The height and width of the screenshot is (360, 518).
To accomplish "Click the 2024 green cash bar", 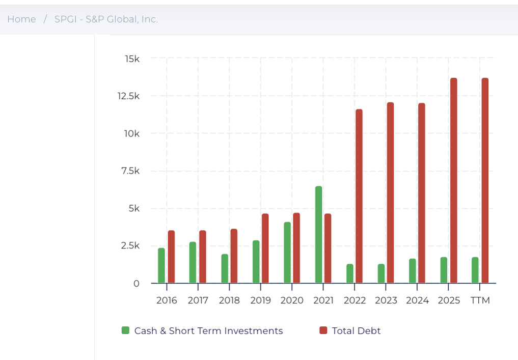I will tap(413, 271).
